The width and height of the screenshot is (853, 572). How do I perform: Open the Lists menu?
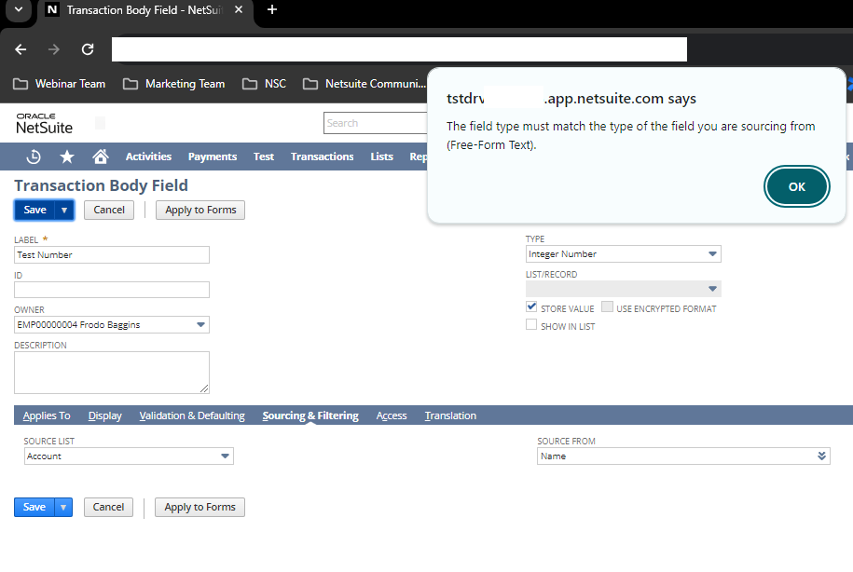[x=381, y=157]
